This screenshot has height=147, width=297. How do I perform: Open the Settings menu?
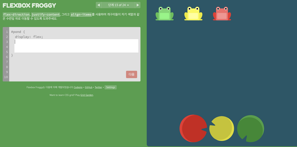coord(111,87)
